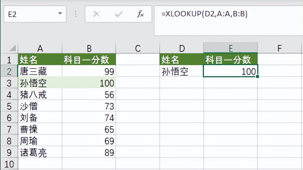Select column E header

click(x=231, y=48)
